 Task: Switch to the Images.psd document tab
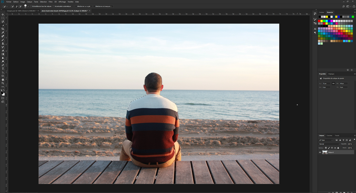point(22,11)
